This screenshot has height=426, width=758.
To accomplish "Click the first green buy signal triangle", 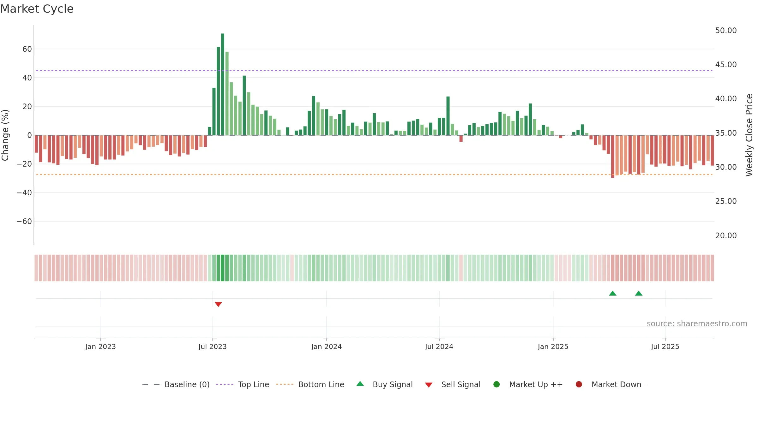I will [613, 293].
